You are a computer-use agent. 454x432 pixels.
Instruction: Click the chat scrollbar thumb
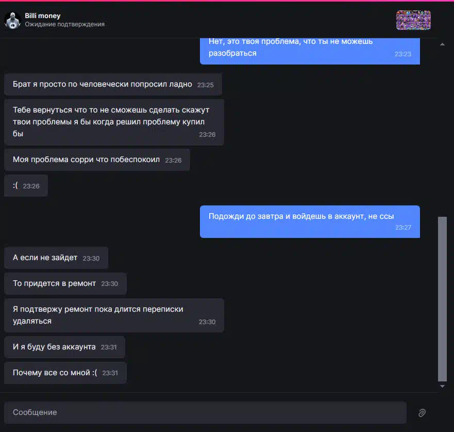pyautogui.click(x=442, y=299)
